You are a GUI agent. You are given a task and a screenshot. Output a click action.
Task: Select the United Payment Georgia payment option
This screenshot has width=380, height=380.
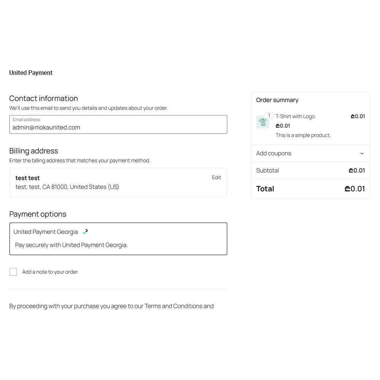point(45,231)
